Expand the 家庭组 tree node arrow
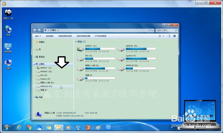 tap(34, 57)
